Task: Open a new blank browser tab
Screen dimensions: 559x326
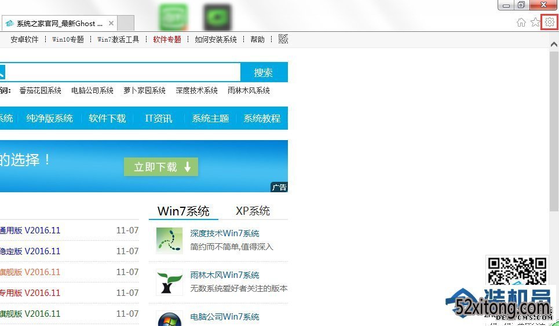Action: point(126,23)
